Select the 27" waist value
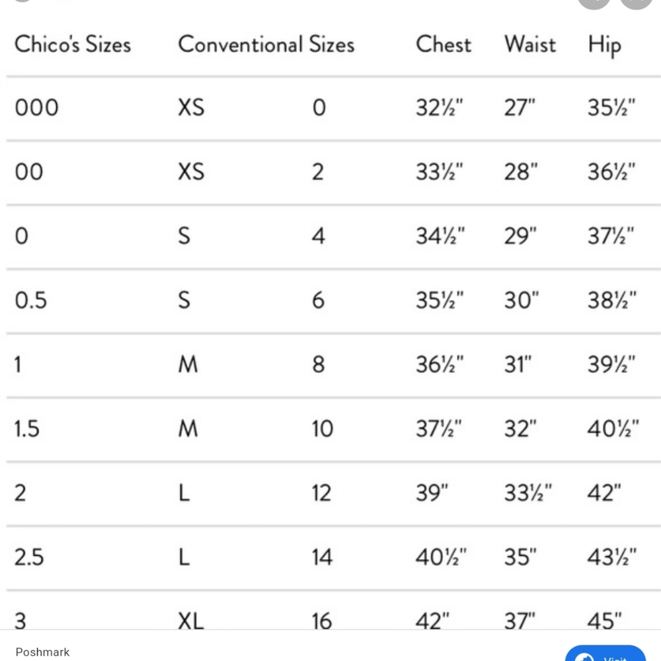 coord(520,108)
